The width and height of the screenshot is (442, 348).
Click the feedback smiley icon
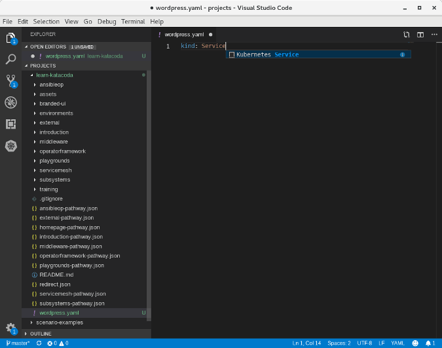click(x=415, y=343)
